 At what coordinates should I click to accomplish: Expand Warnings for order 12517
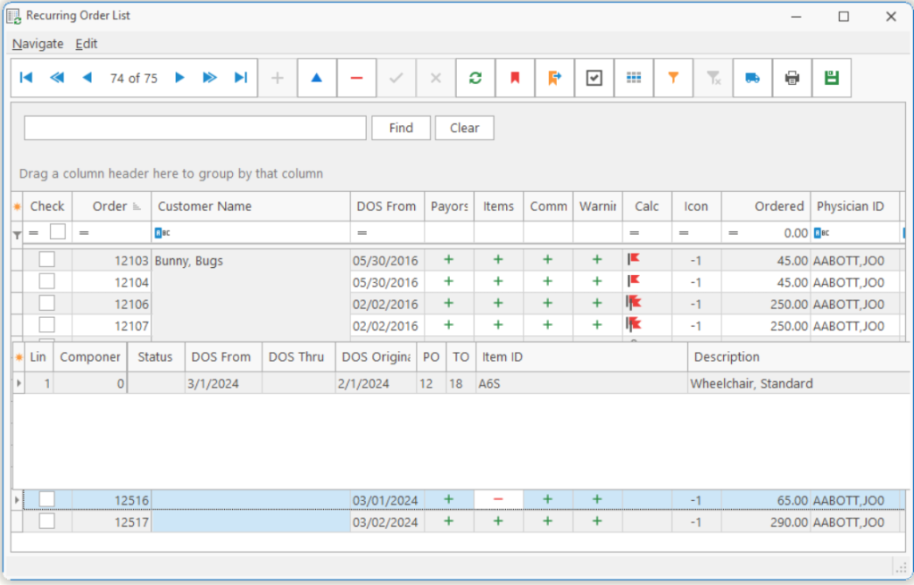pos(597,521)
